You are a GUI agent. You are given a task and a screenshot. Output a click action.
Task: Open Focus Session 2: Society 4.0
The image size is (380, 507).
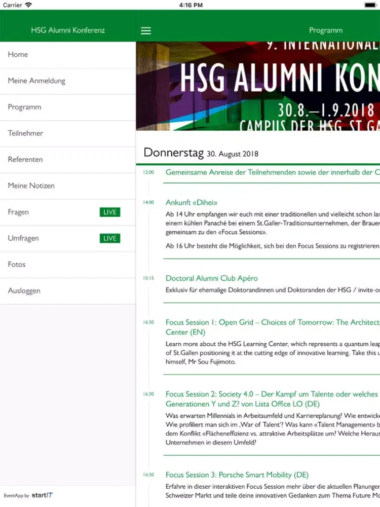pyautogui.click(x=273, y=399)
